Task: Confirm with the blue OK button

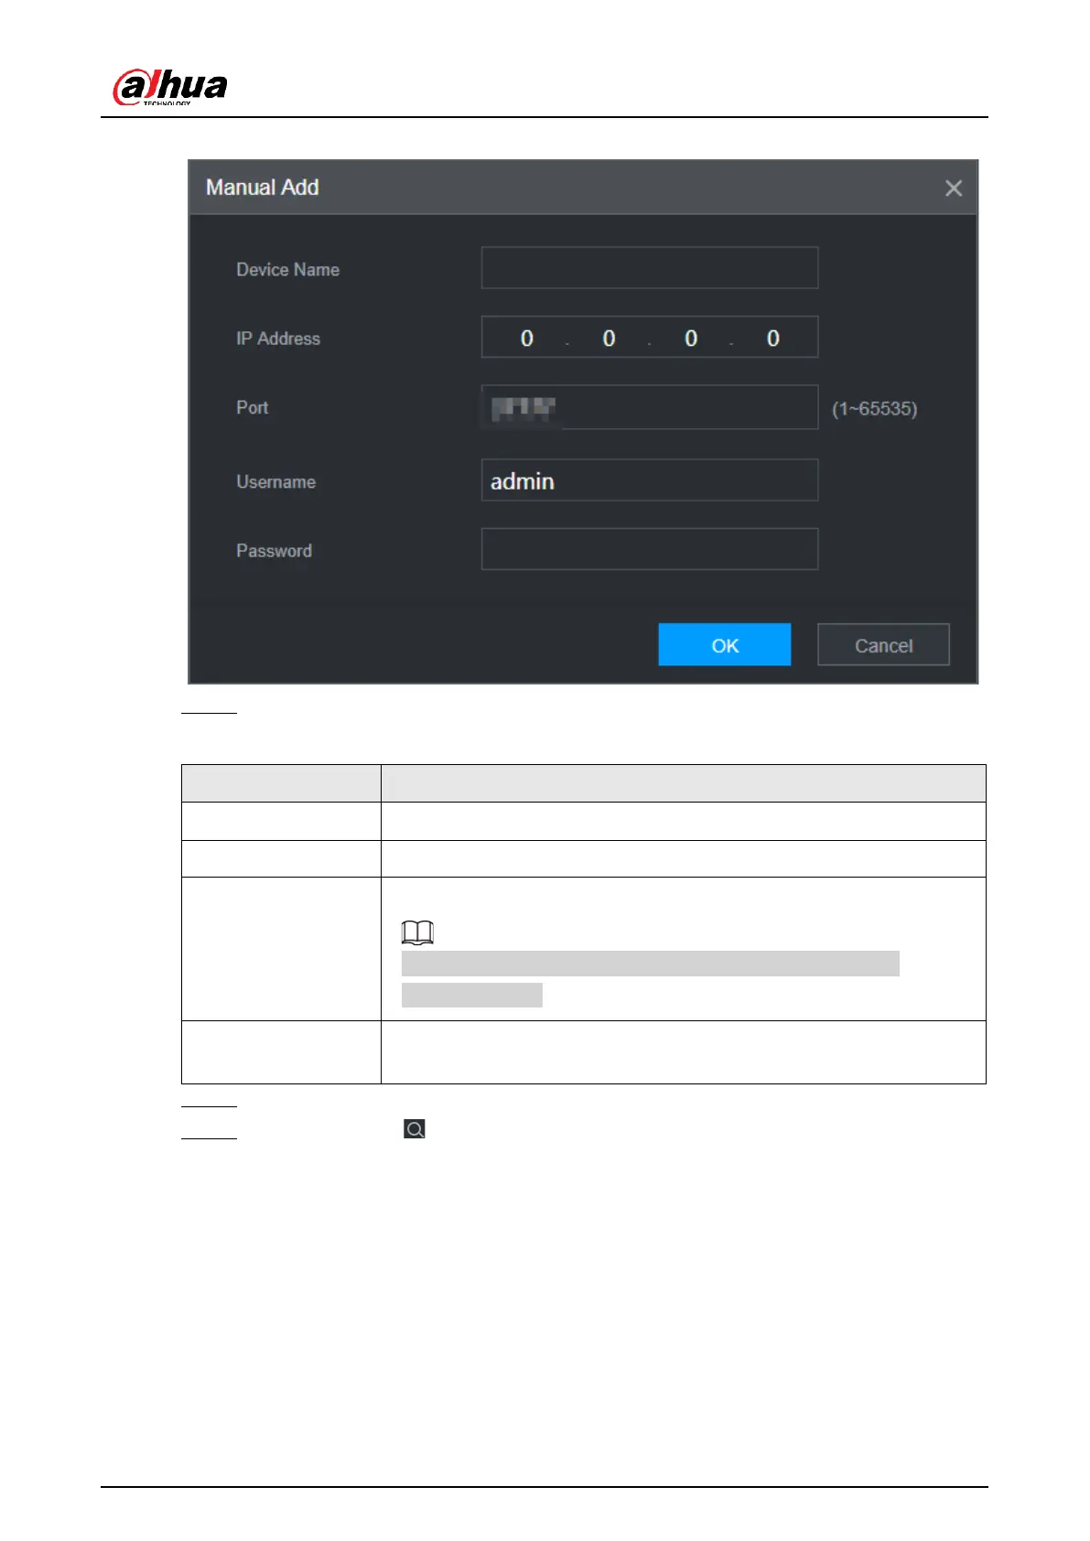Action: pyautogui.click(x=724, y=645)
